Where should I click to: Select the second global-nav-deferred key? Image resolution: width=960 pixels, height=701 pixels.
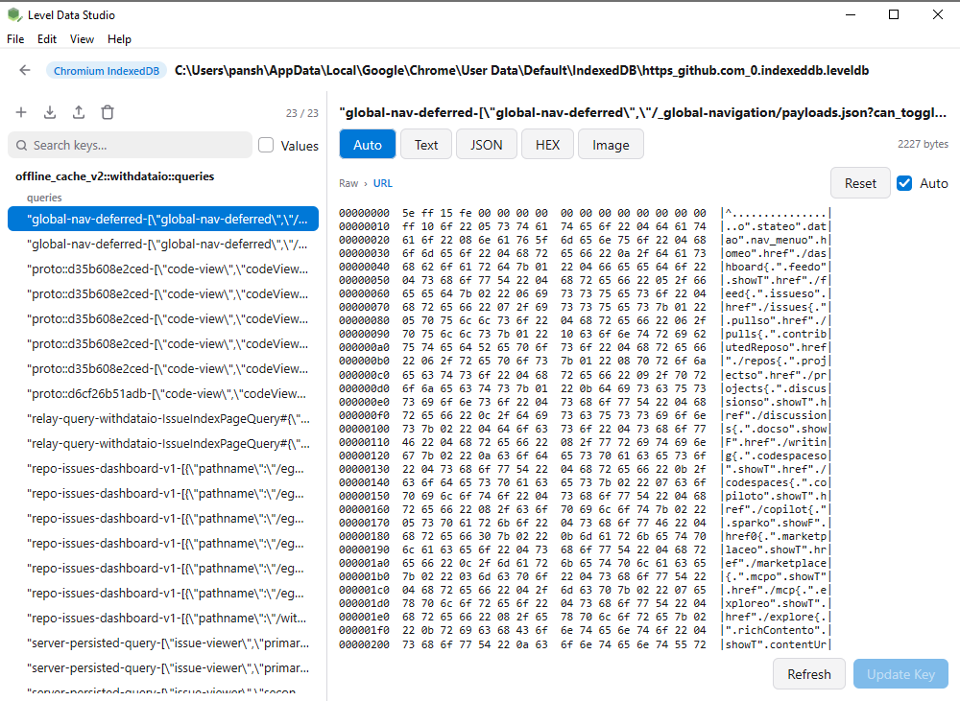tap(163, 245)
